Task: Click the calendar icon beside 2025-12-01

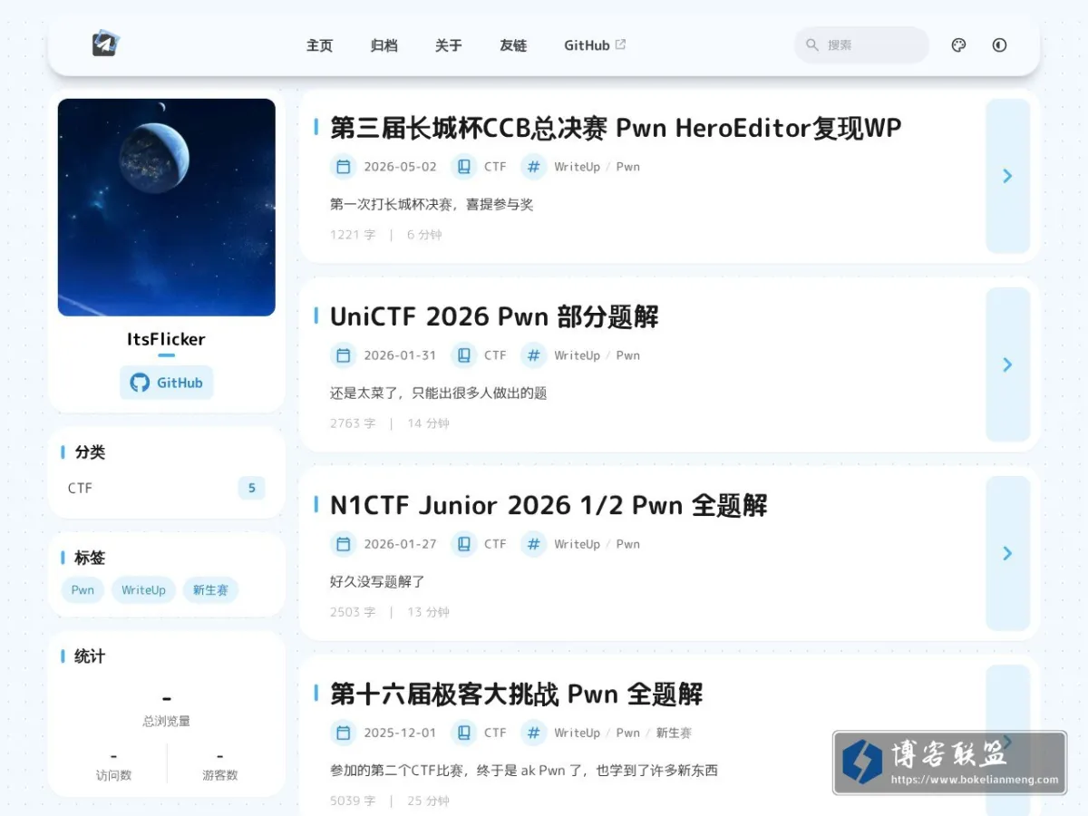Action: pyautogui.click(x=343, y=733)
